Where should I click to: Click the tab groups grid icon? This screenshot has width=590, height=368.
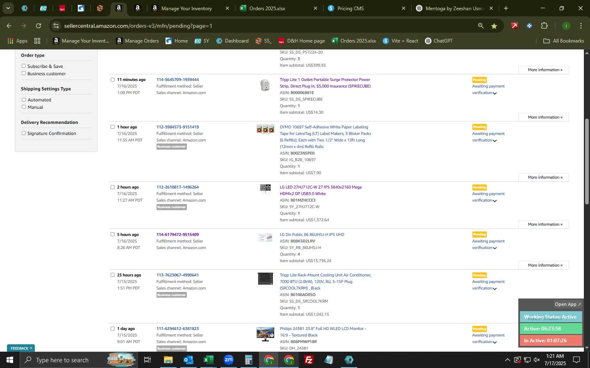point(37,41)
